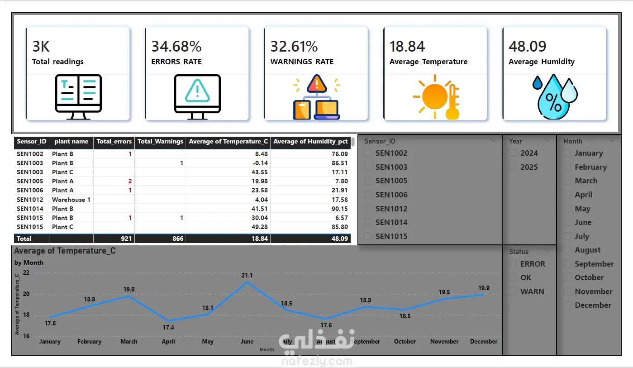Click the Average of Humidity_pct column header

pos(311,142)
